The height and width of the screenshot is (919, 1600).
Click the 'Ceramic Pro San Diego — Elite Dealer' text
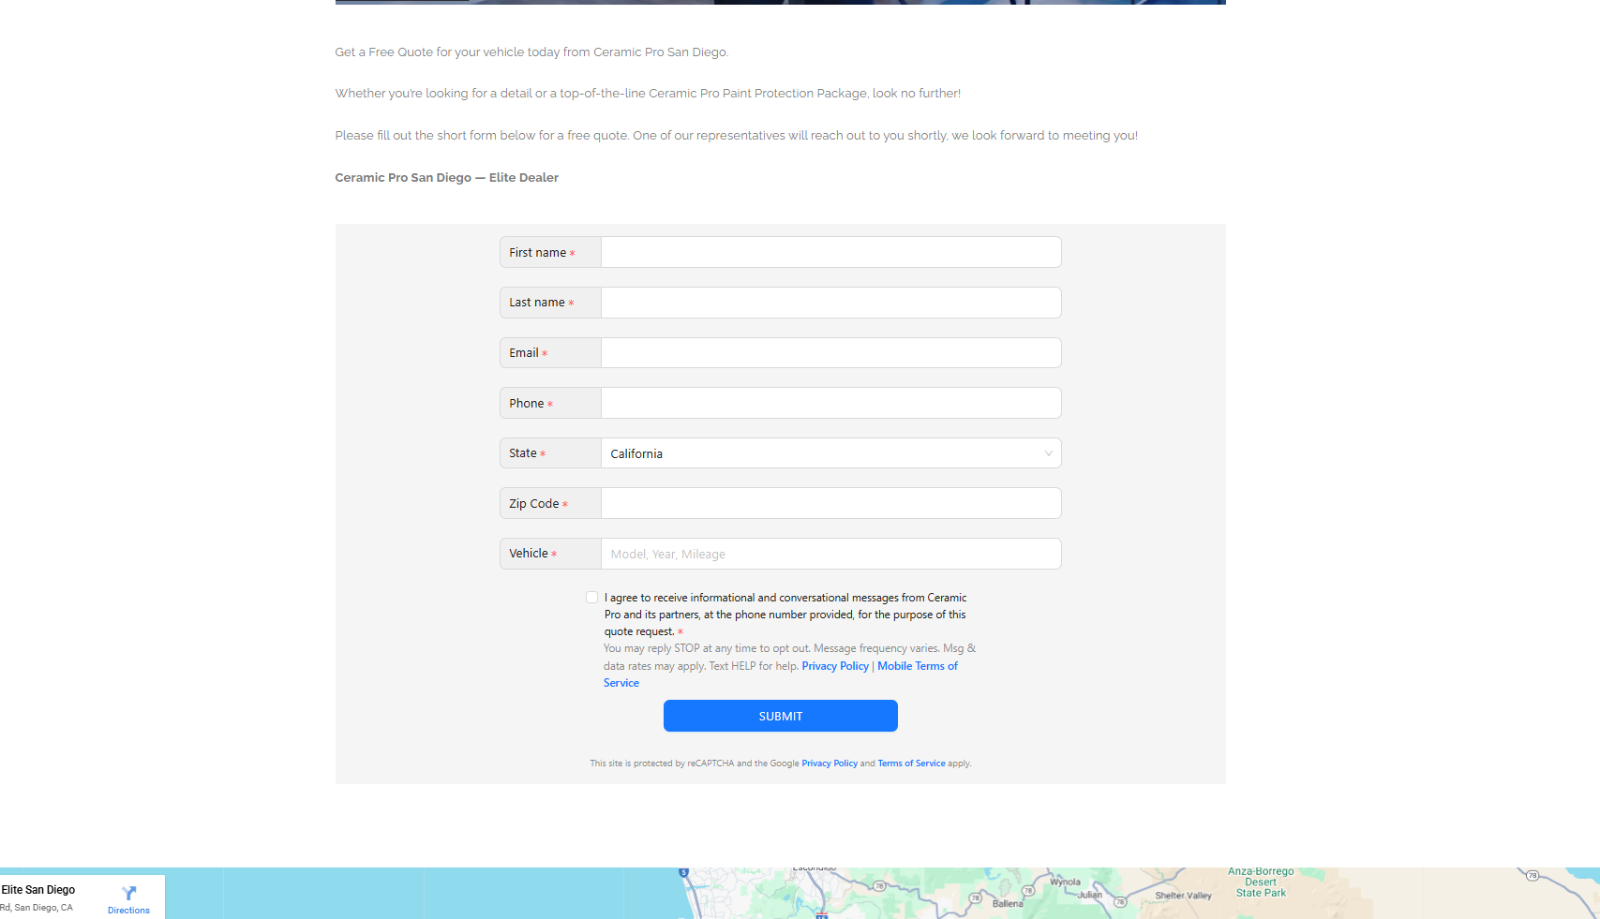[446, 177]
